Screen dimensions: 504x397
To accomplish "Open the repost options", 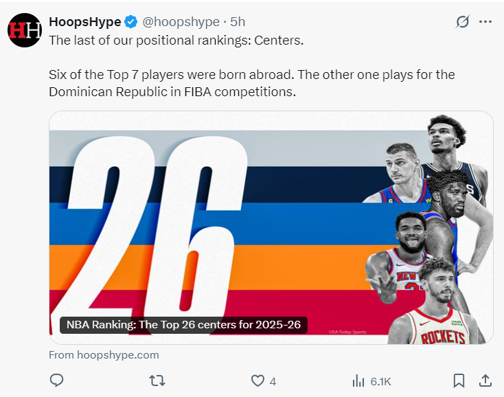I will (157, 380).
